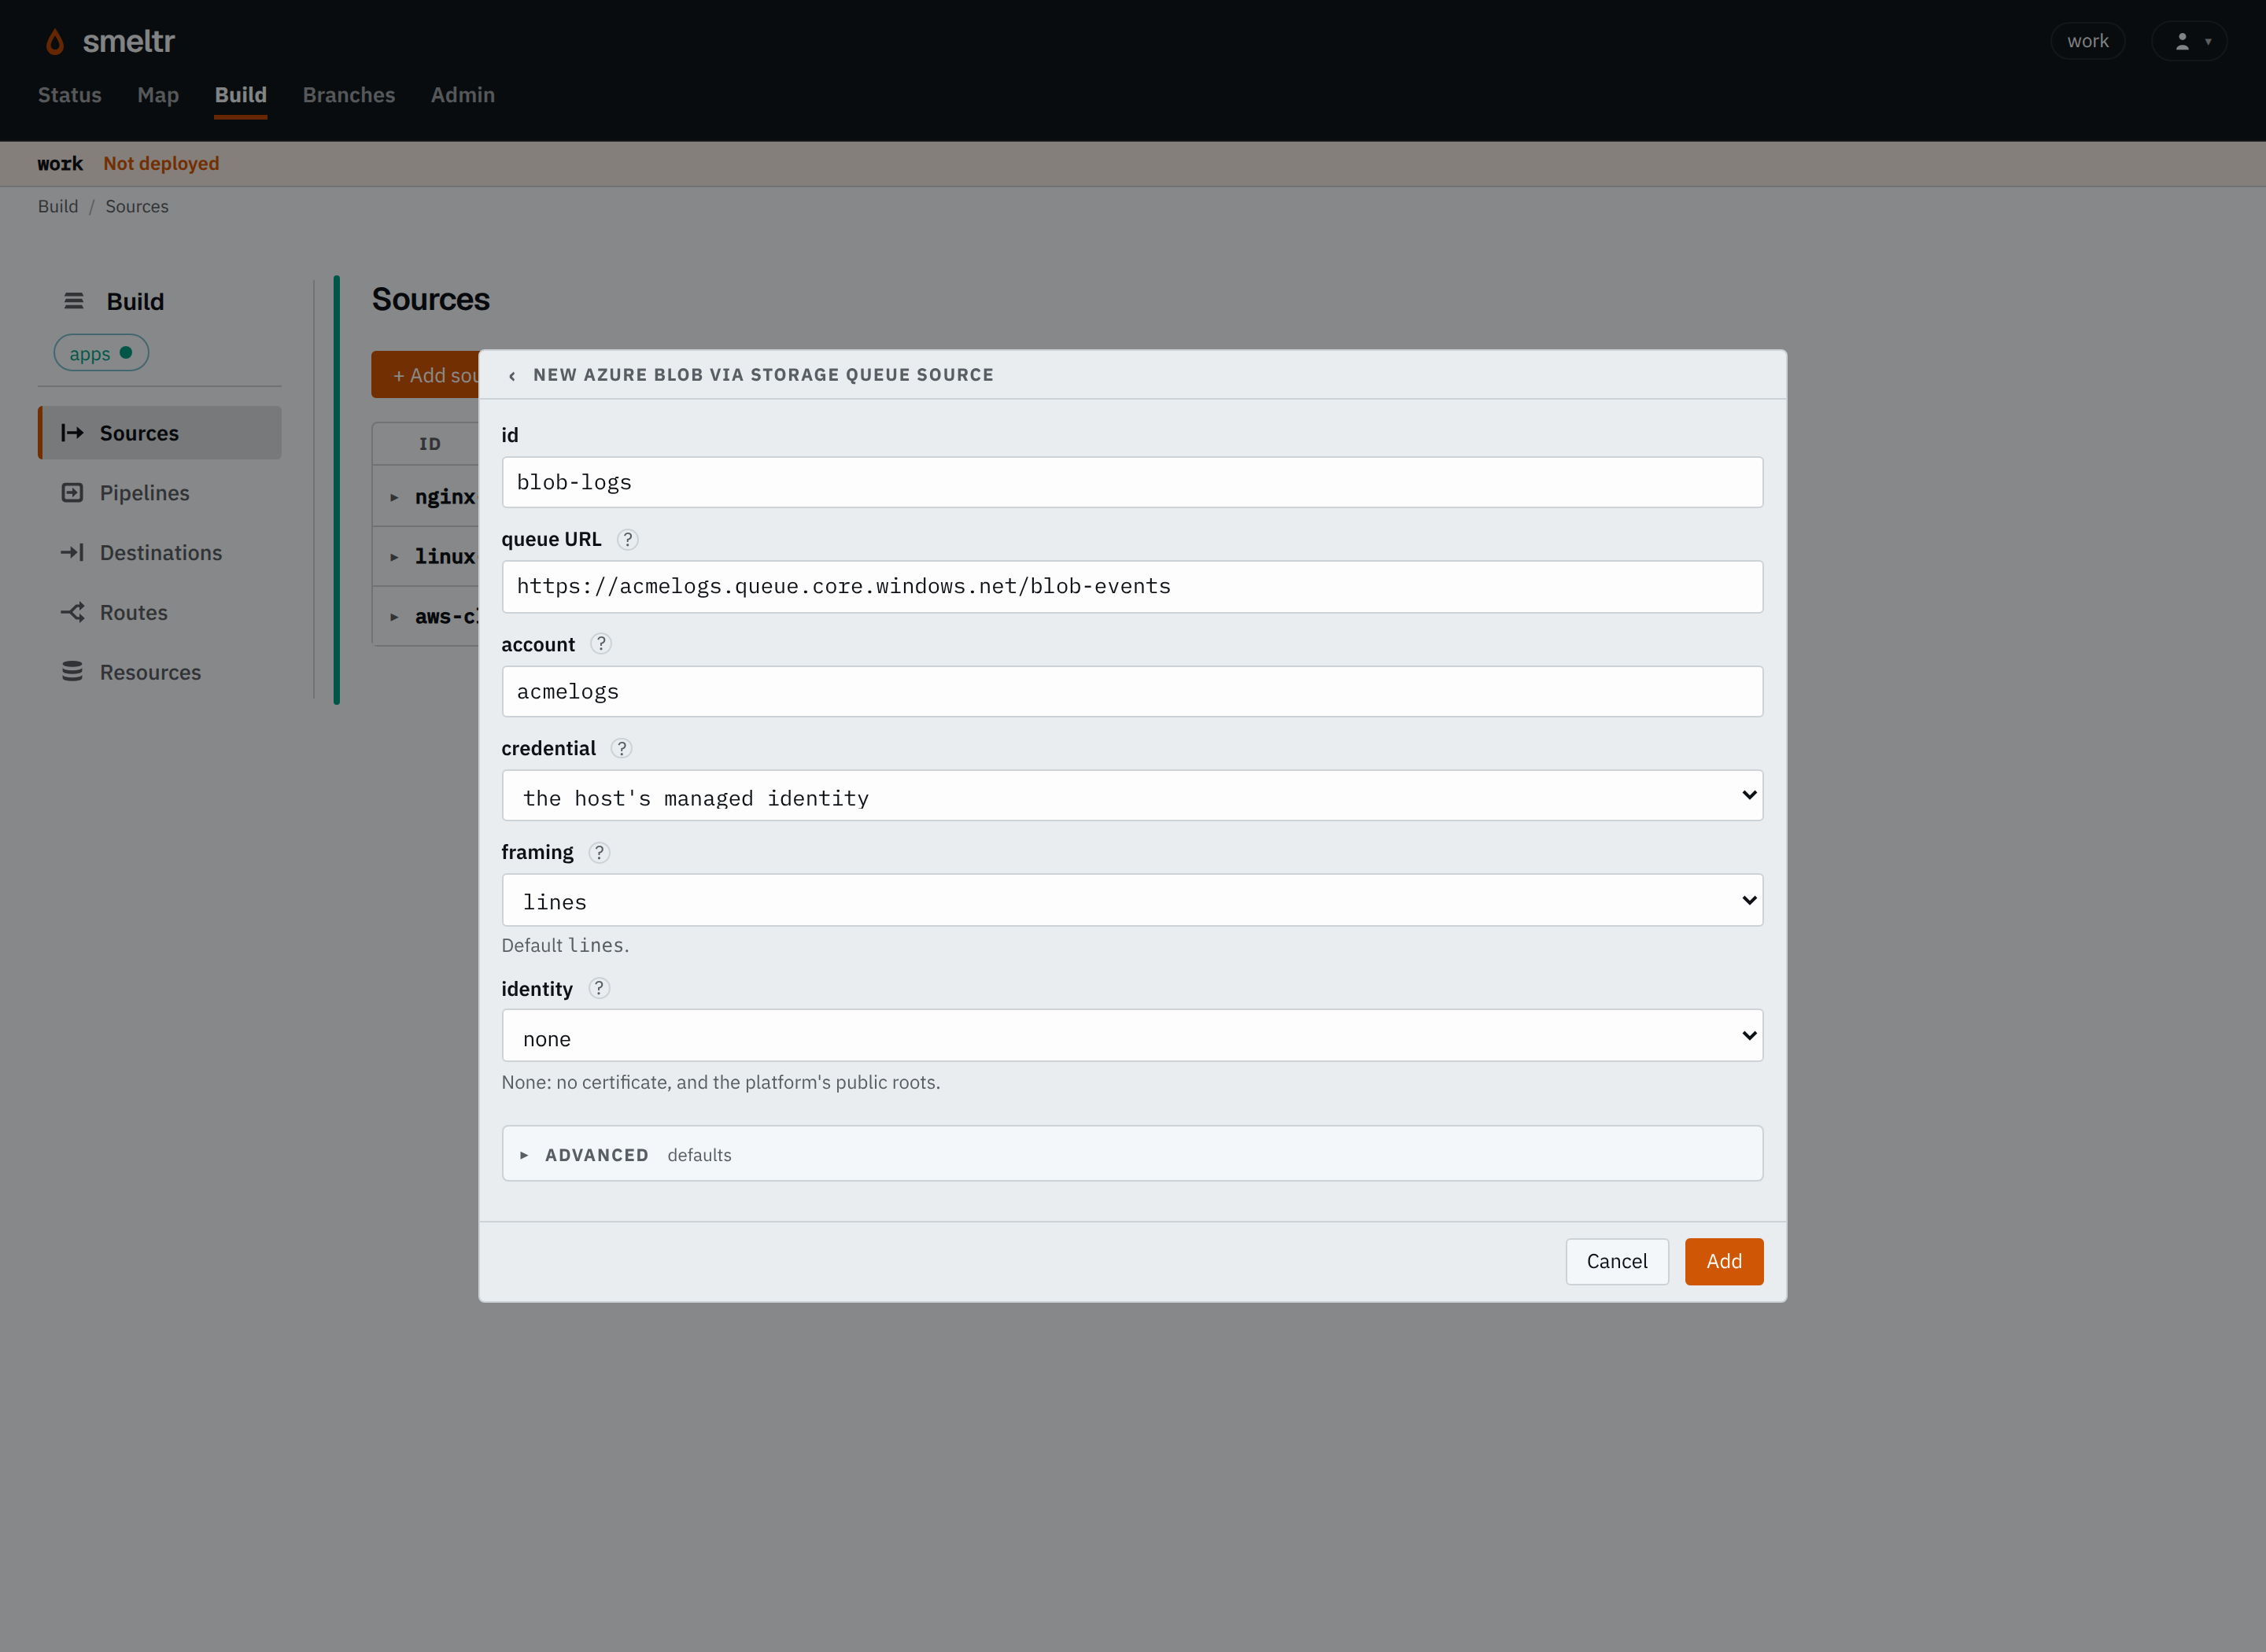Click the Not deployed status text
This screenshot has width=2266, height=1652.
coord(161,163)
